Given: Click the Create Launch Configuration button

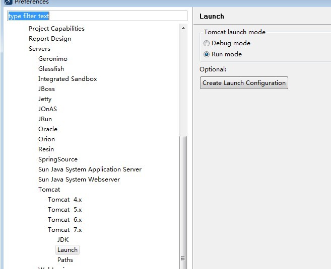Looking at the screenshot, I should [x=244, y=83].
